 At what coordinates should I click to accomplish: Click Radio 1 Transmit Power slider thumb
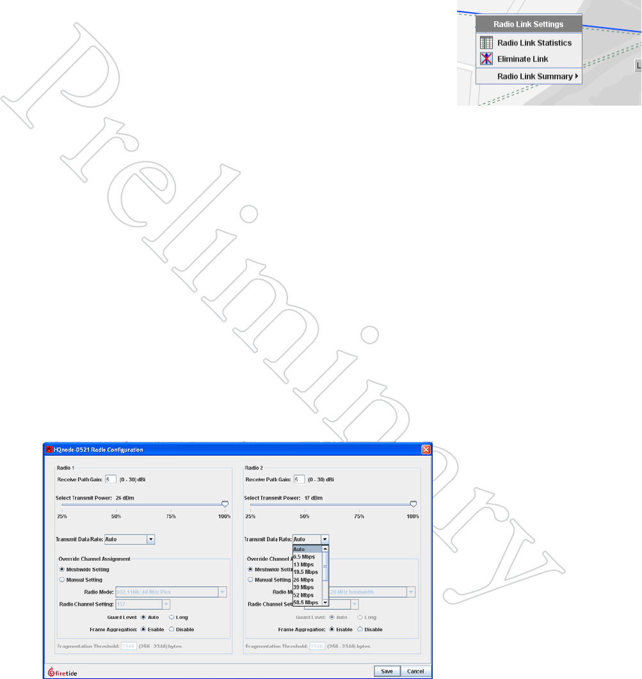[225, 504]
